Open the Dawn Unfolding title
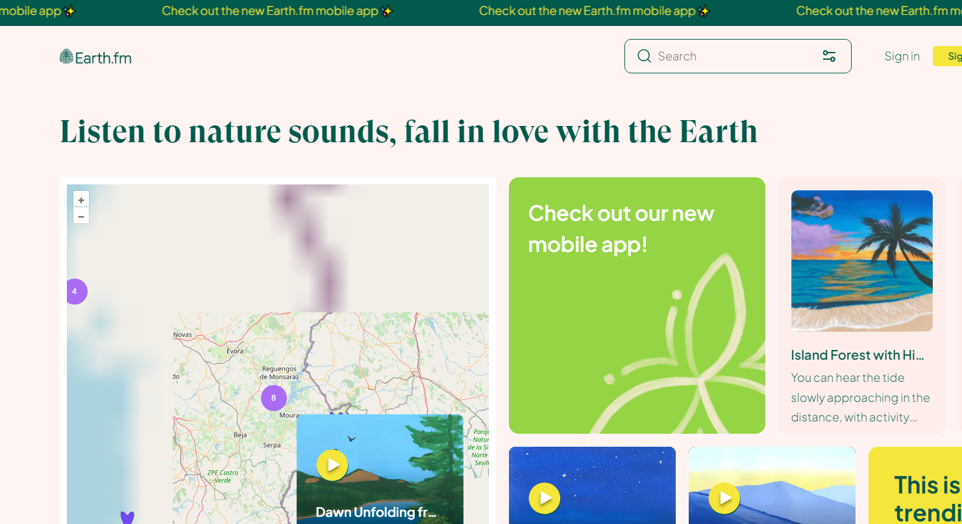Viewport: 962px width, 524px height. [x=376, y=512]
